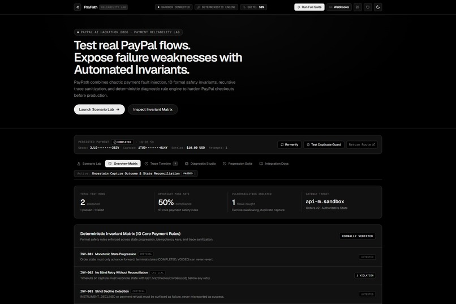Screen dimensions: 456x304
Task: Re-verify the persisted payment
Action: tap(289, 144)
